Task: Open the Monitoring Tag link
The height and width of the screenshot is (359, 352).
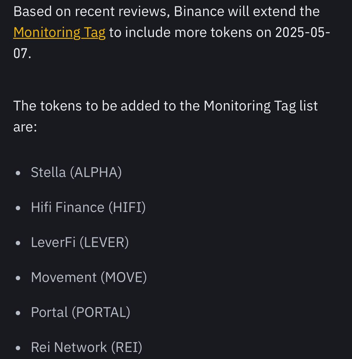Action: click(59, 32)
